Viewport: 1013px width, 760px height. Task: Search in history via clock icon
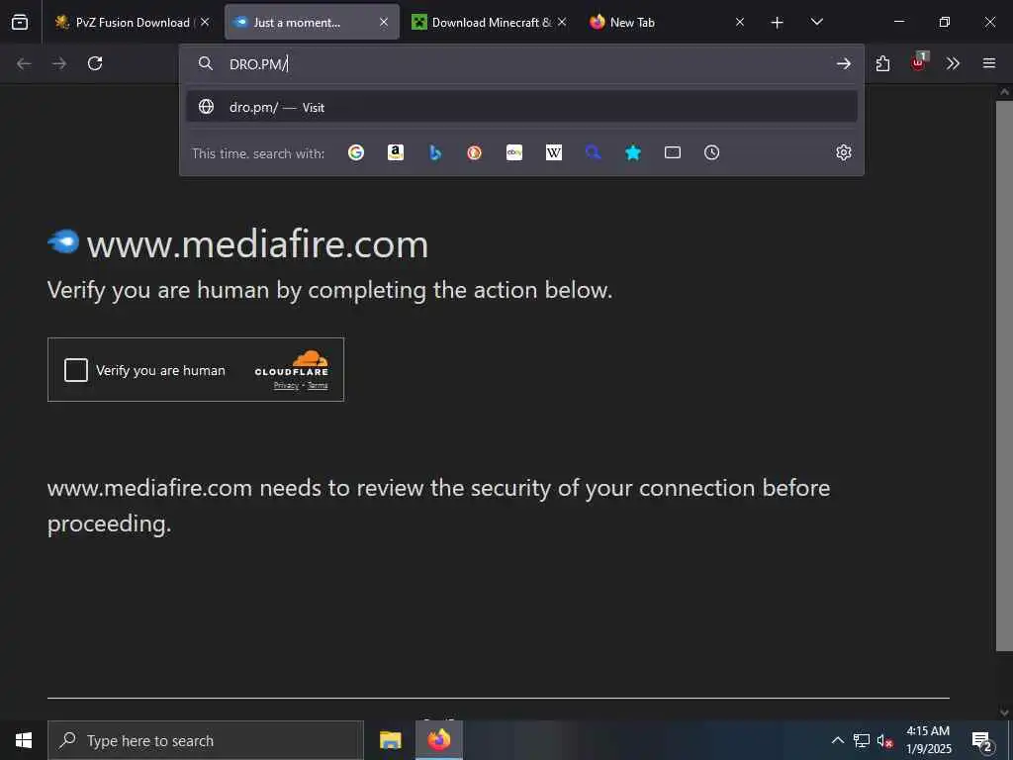click(712, 152)
